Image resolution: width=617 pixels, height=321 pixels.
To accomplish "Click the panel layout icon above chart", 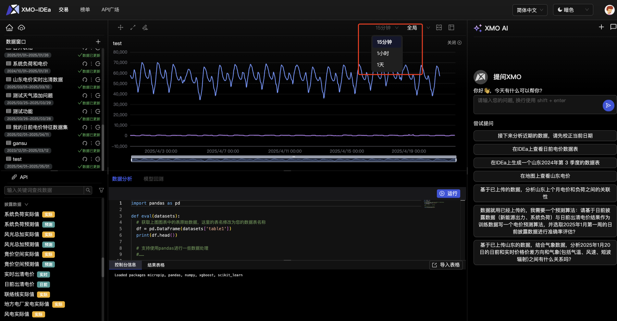I will (x=451, y=28).
